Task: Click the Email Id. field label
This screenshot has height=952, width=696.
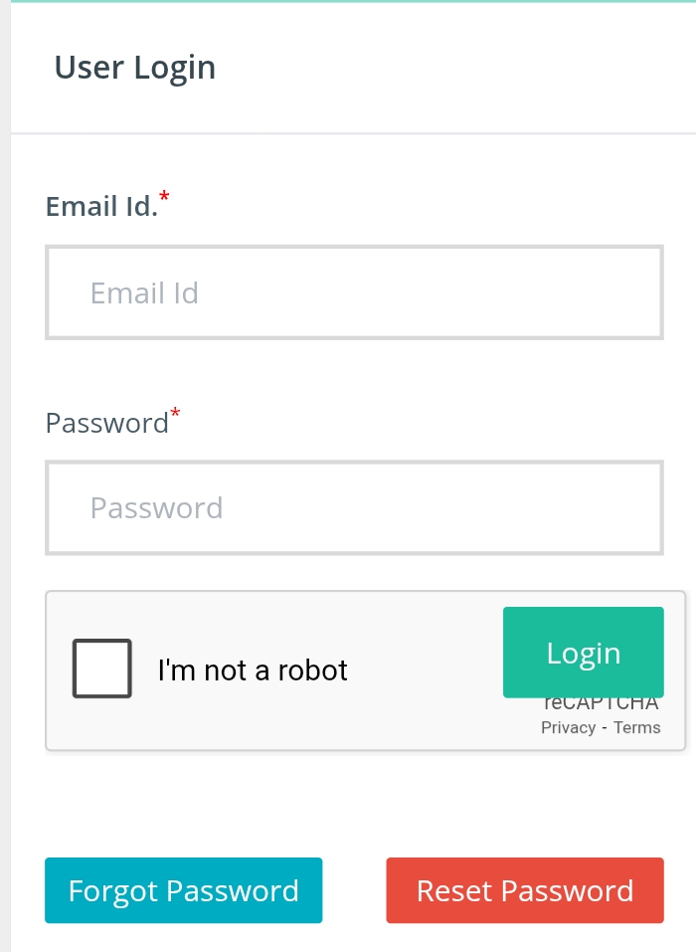Action: (x=101, y=207)
